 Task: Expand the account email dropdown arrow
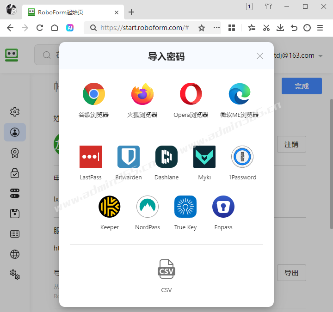point(321,56)
